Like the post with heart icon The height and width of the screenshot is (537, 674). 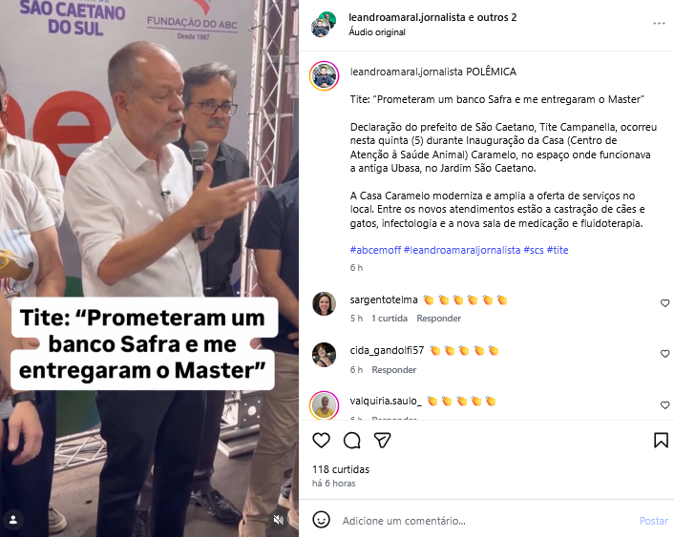pos(321,441)
